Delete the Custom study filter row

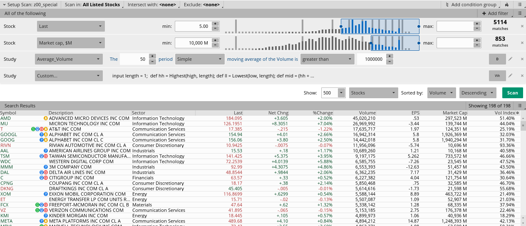[522, 76]
